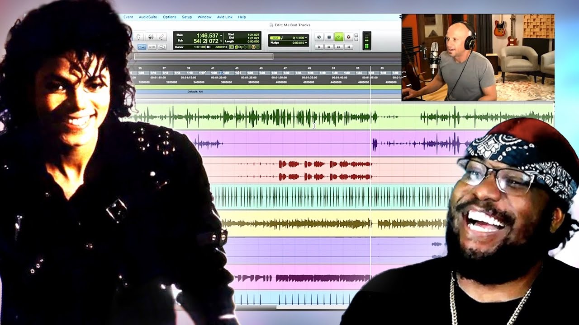
Task: Click the Sub counter value 54|2|072
Action: pyautogui.click(x=206, y=41)
